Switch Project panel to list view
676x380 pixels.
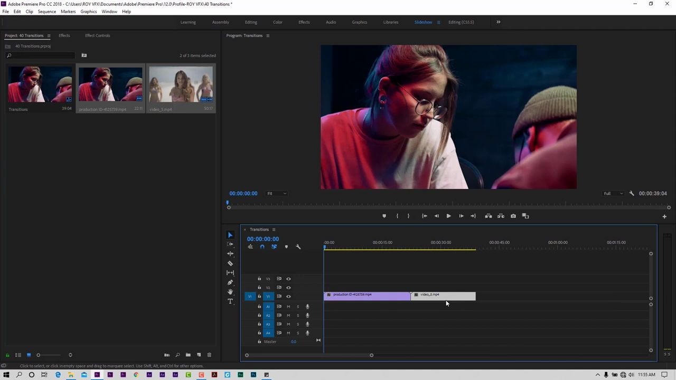click(18, 355)
